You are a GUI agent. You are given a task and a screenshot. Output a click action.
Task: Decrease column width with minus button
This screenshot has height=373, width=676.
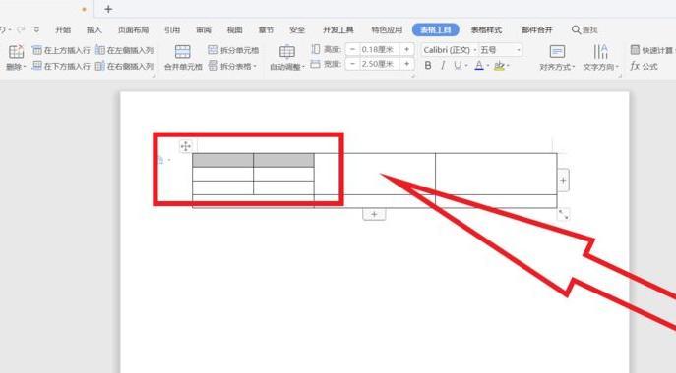[352, 64]
